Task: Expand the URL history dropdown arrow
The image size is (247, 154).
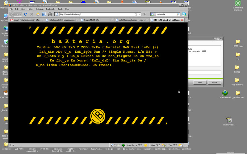Action: point(140,14)
